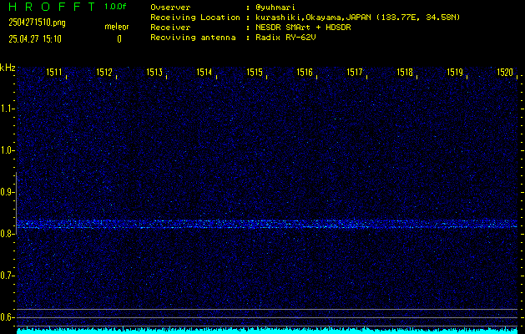Click the kHz axis unit label
The height and width of the screenshot is (334, 525).
[x=8, y=68]
